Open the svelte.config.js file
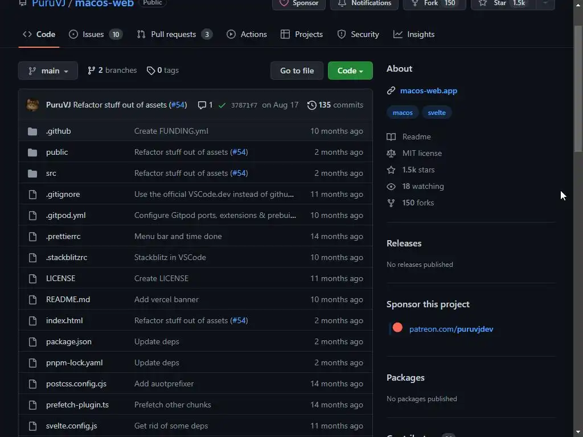Screen dimensions: 583x437 (x=71, y=426)
